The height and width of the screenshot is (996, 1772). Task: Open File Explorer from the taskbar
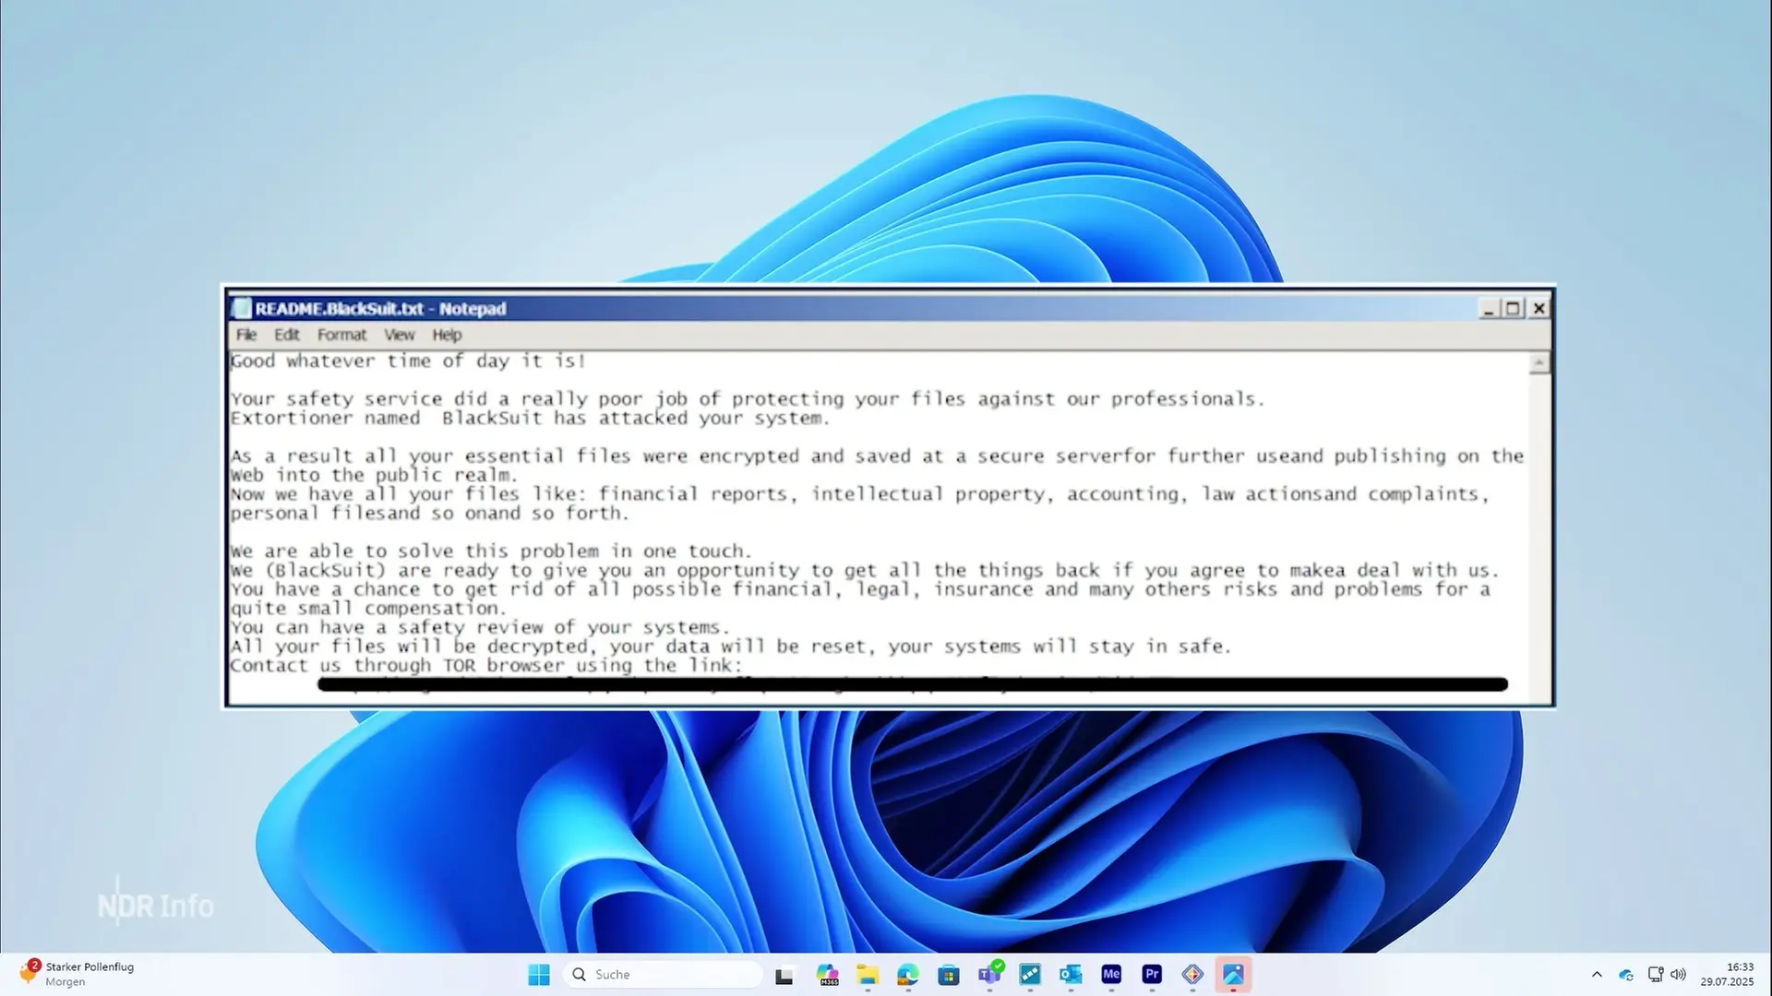pyautogui.click(x=868, y=975)
